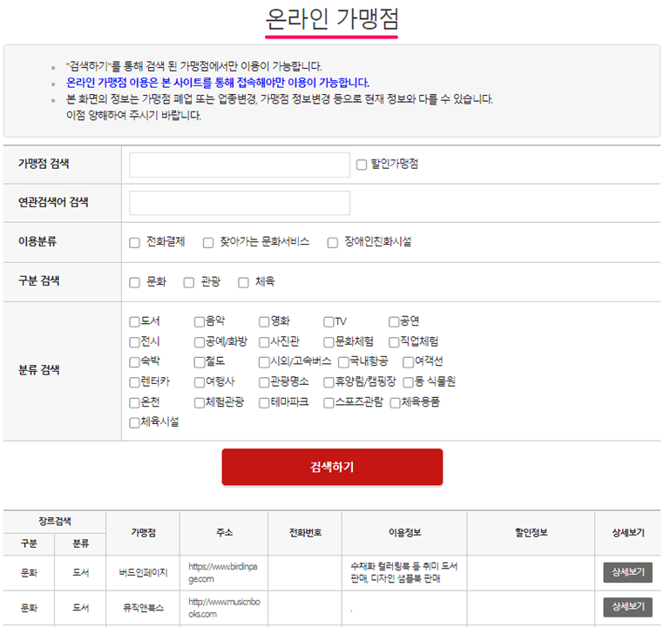The width and height of the screenshot is (664, 627).
Task: Click the 버드인페이지 merchant name
Action: 143,573
